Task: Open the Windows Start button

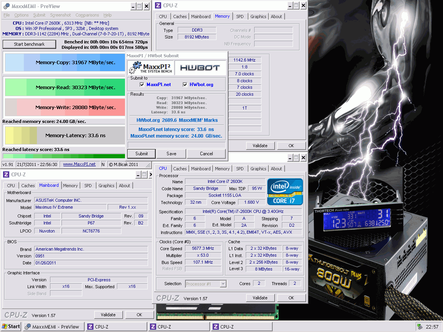Action: 11,326
